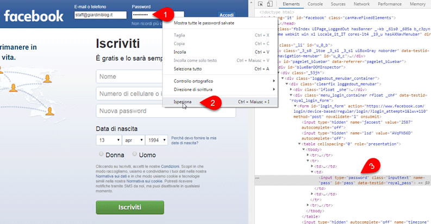431x224 pixels.
Task: Open the Sources tab
Action: (338, 4)
